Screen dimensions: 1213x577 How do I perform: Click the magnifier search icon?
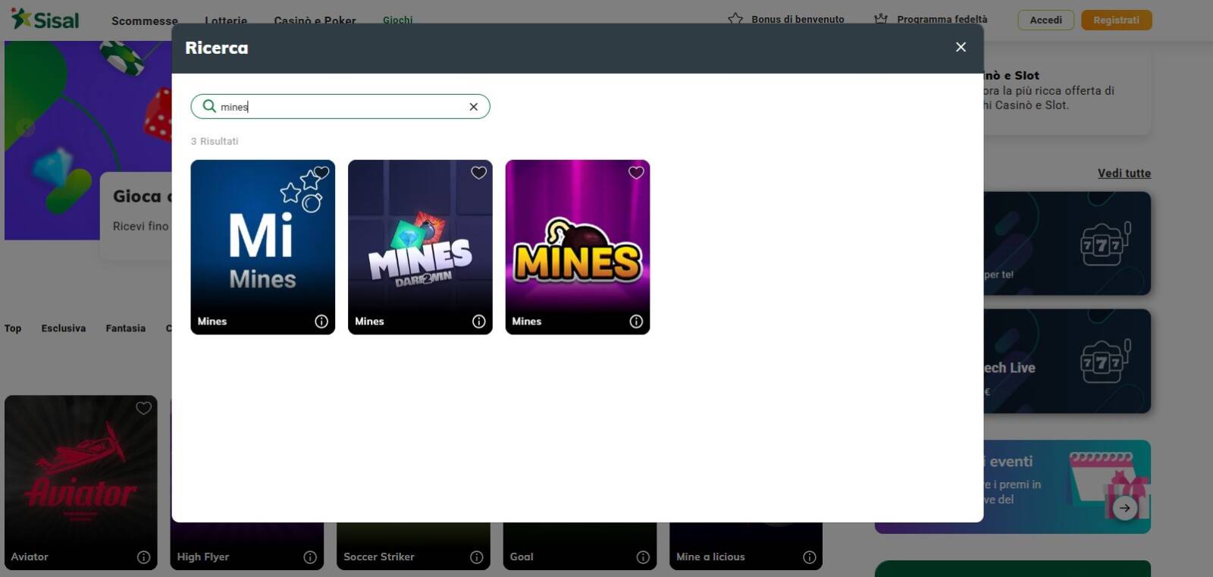point(209,106)
